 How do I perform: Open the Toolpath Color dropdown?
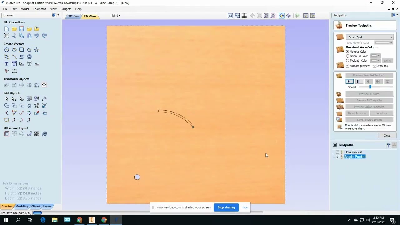375,61
